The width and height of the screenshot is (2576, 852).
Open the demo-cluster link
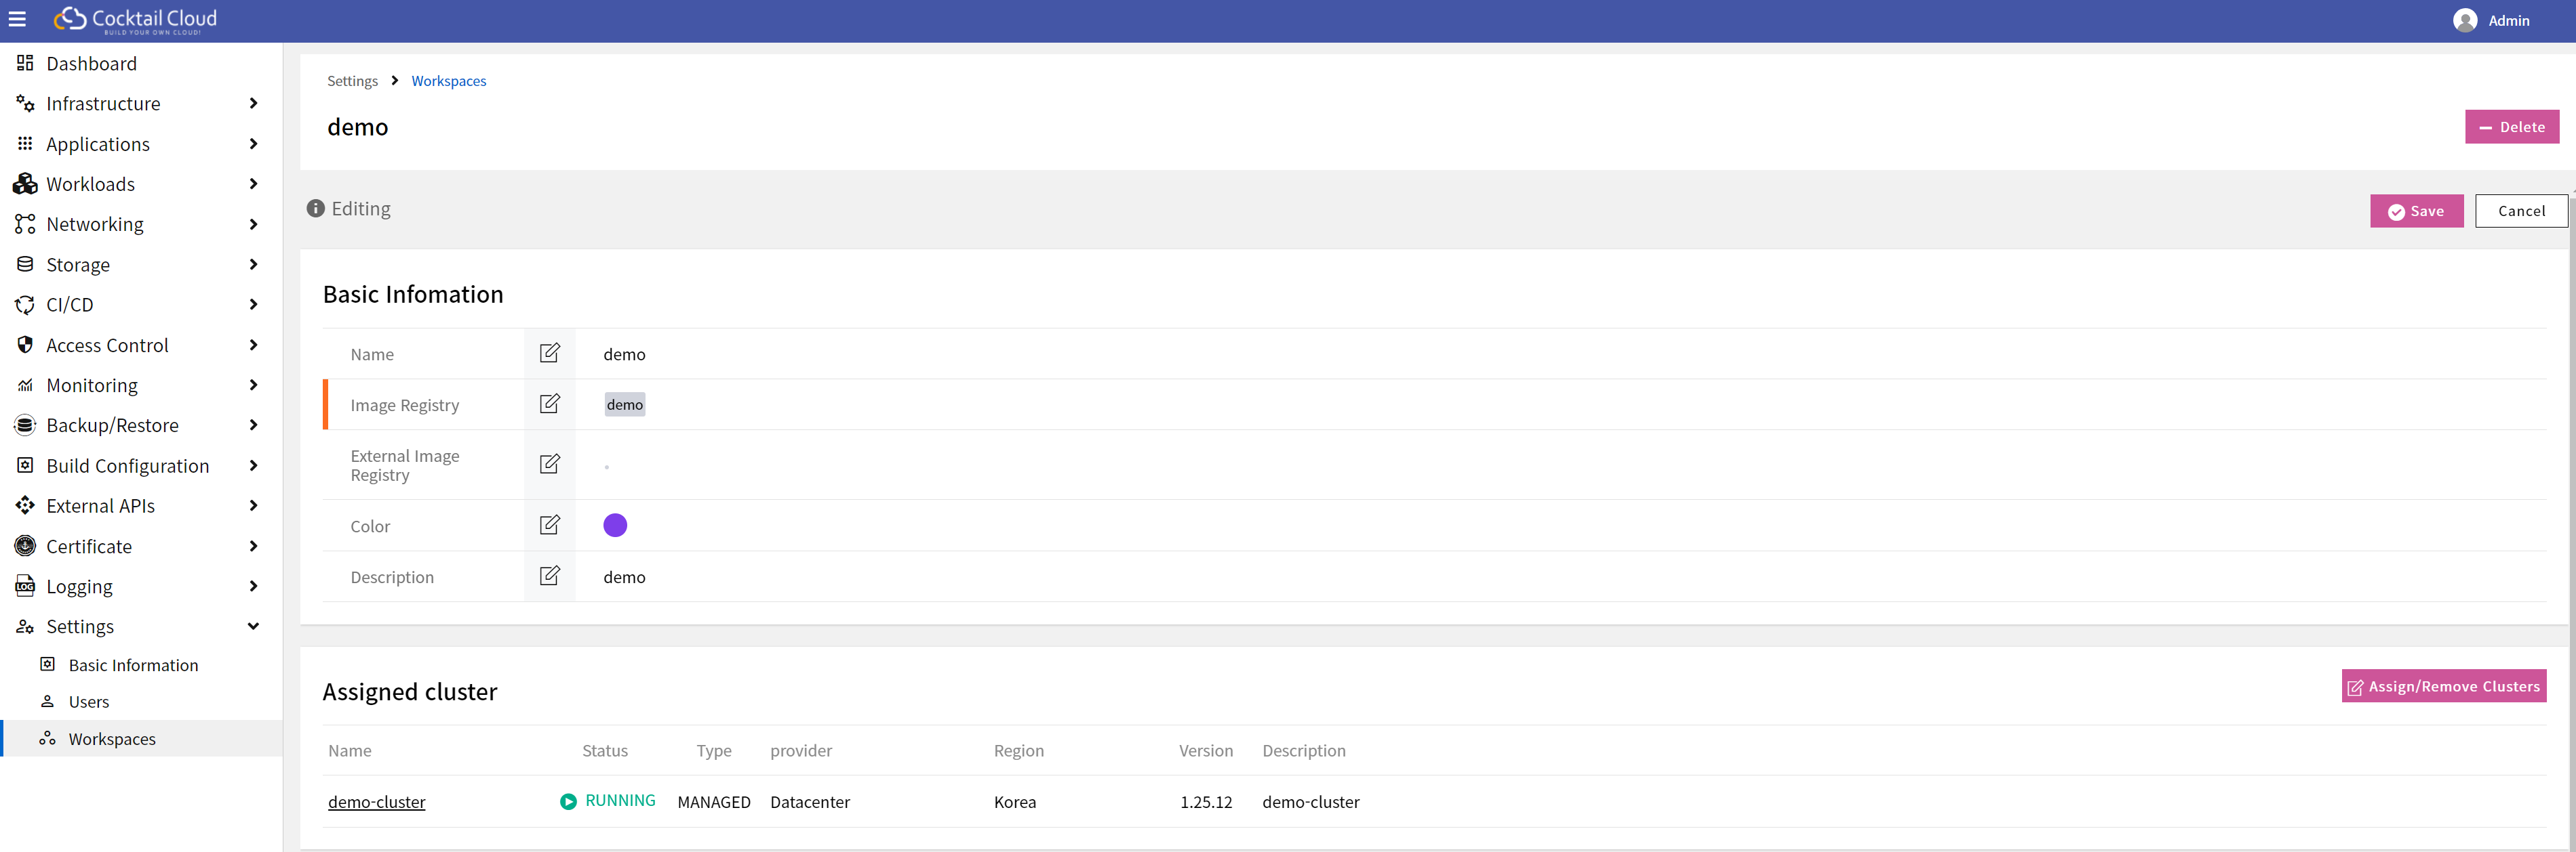(377, 802)
